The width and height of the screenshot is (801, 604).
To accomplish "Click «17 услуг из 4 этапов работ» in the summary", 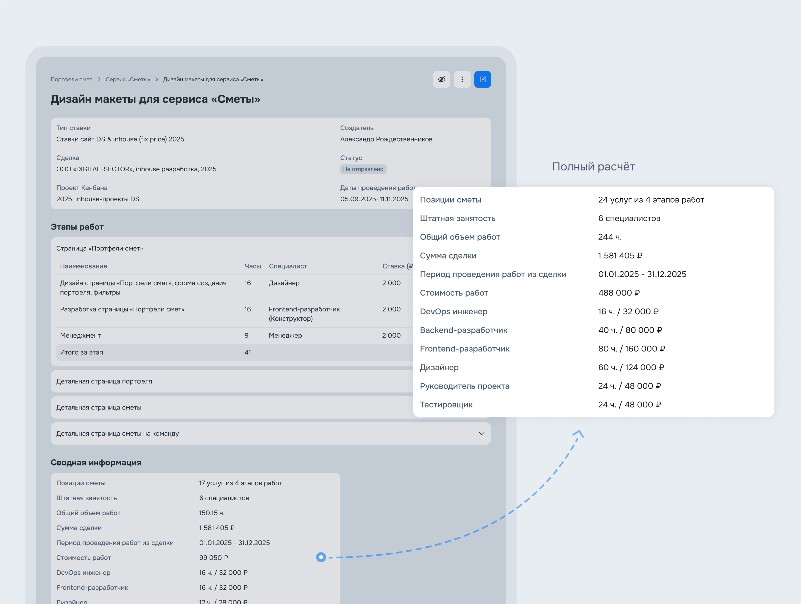I will pos(240,483).
